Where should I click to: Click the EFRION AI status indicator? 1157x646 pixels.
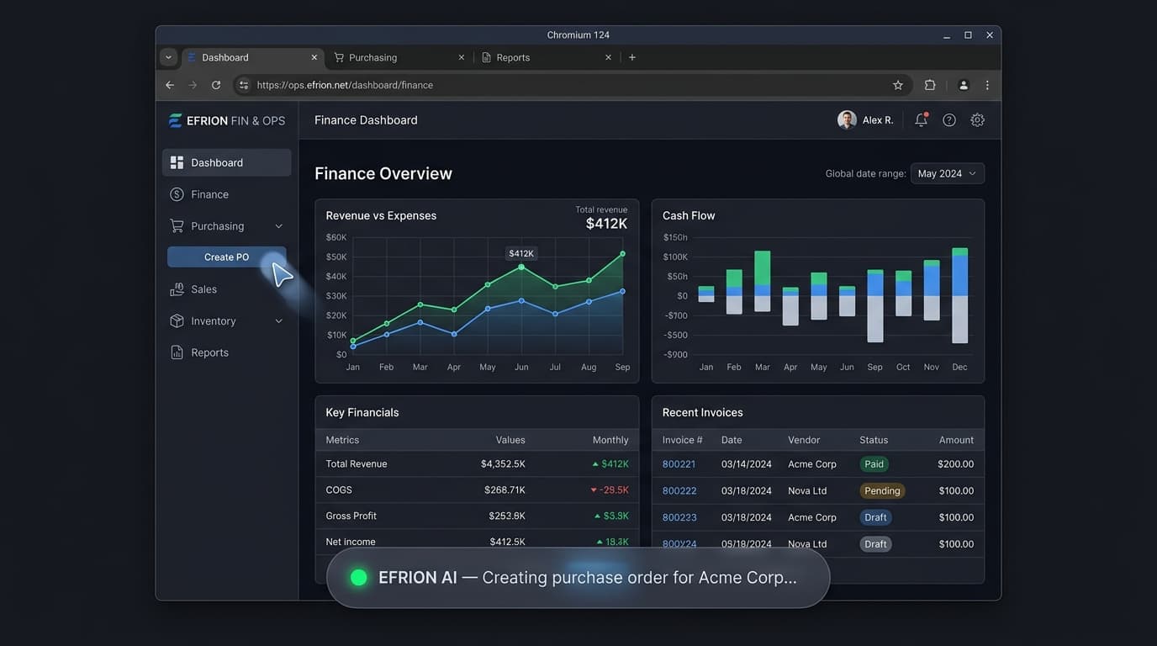359,578
